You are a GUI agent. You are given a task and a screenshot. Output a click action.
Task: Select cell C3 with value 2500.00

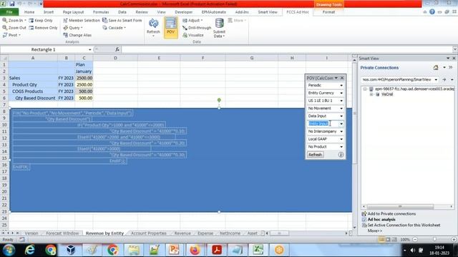click(x=84, y=78)
